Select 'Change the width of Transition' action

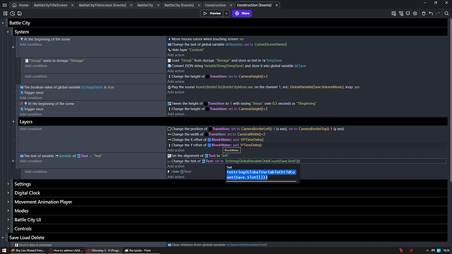pyautogui.click(x=216, y=134)
